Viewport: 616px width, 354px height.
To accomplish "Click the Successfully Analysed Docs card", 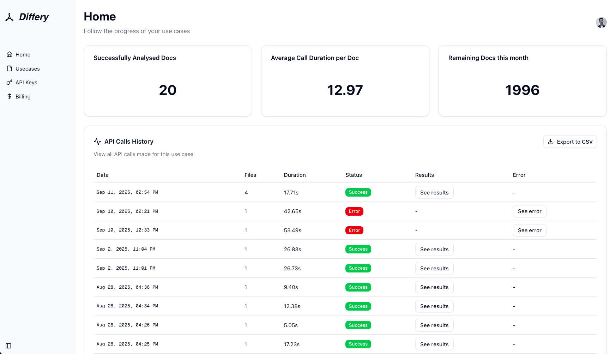I will [168, 81].
